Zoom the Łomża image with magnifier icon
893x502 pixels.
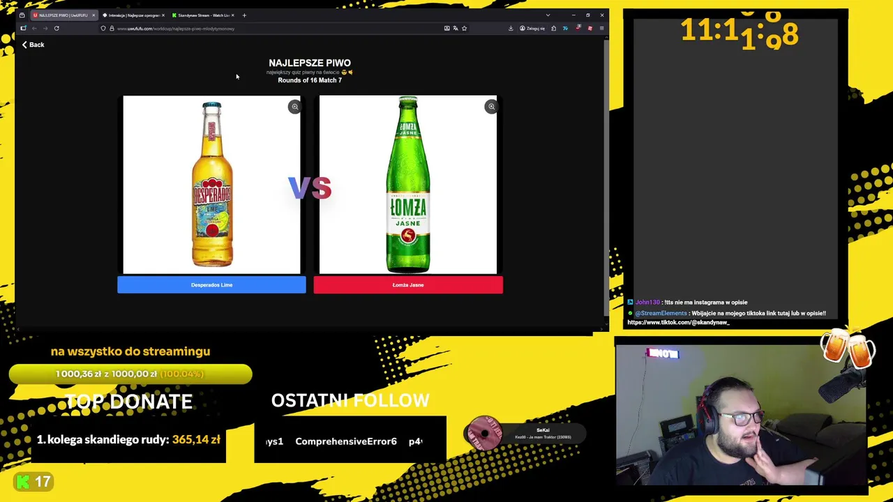tap(491, 107)
